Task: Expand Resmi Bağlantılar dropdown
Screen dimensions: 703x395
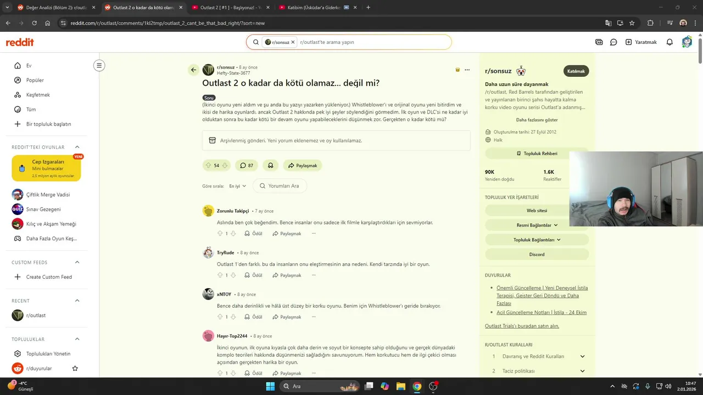Action: point(537,225)
